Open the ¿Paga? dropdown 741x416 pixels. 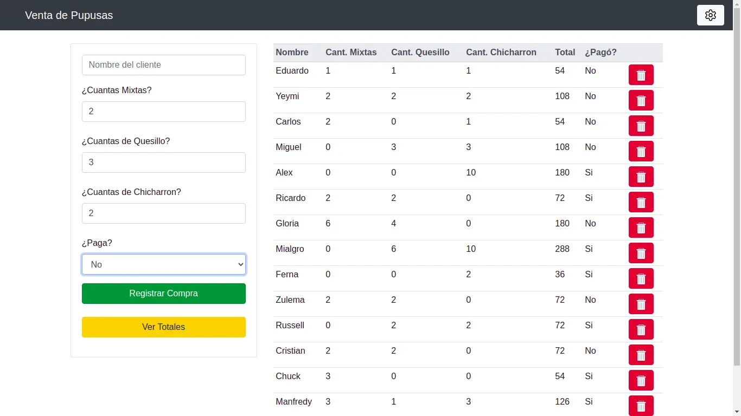[x=163, y=264]
